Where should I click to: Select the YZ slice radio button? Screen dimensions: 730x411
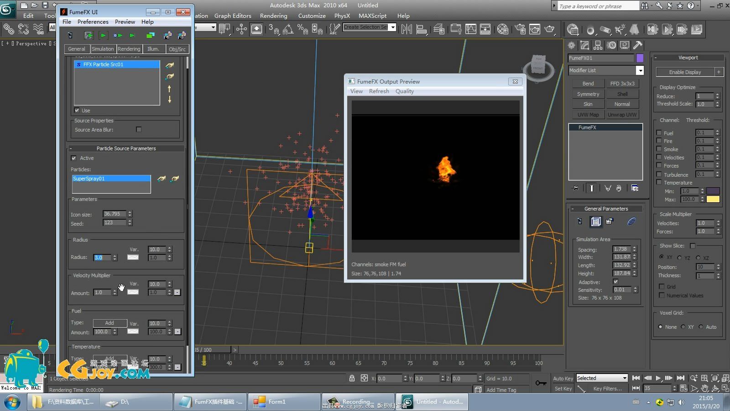[x=679, y=258]
